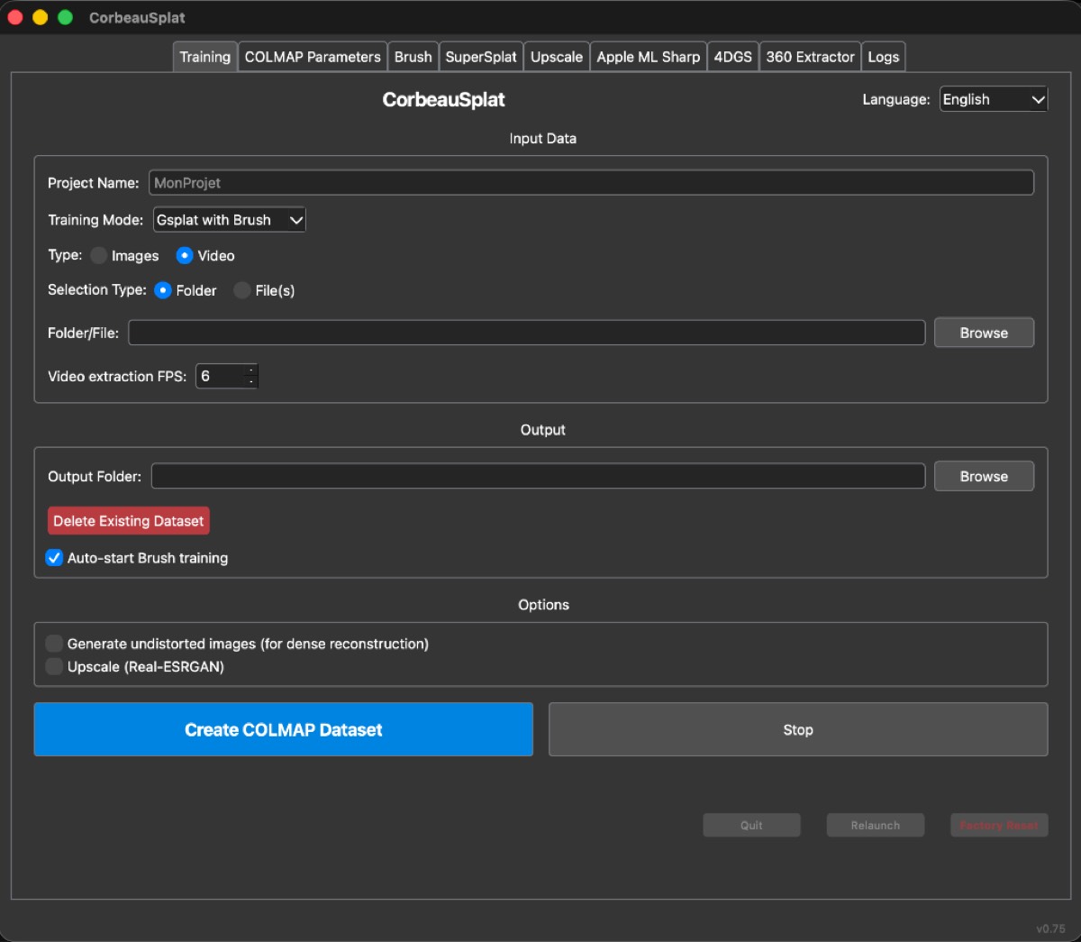Screen dimensions: 1081x942
Task: Expand the Training Mode dropdown
Action: (230, 220)
